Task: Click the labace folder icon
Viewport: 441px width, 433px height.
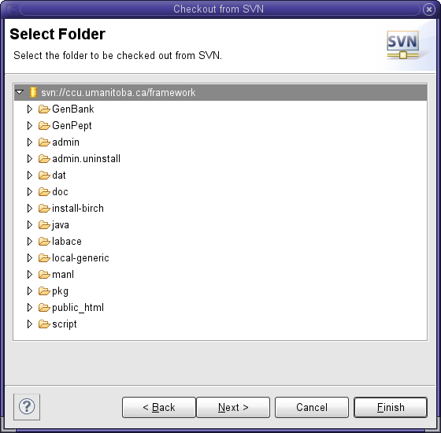Action: 44,242
